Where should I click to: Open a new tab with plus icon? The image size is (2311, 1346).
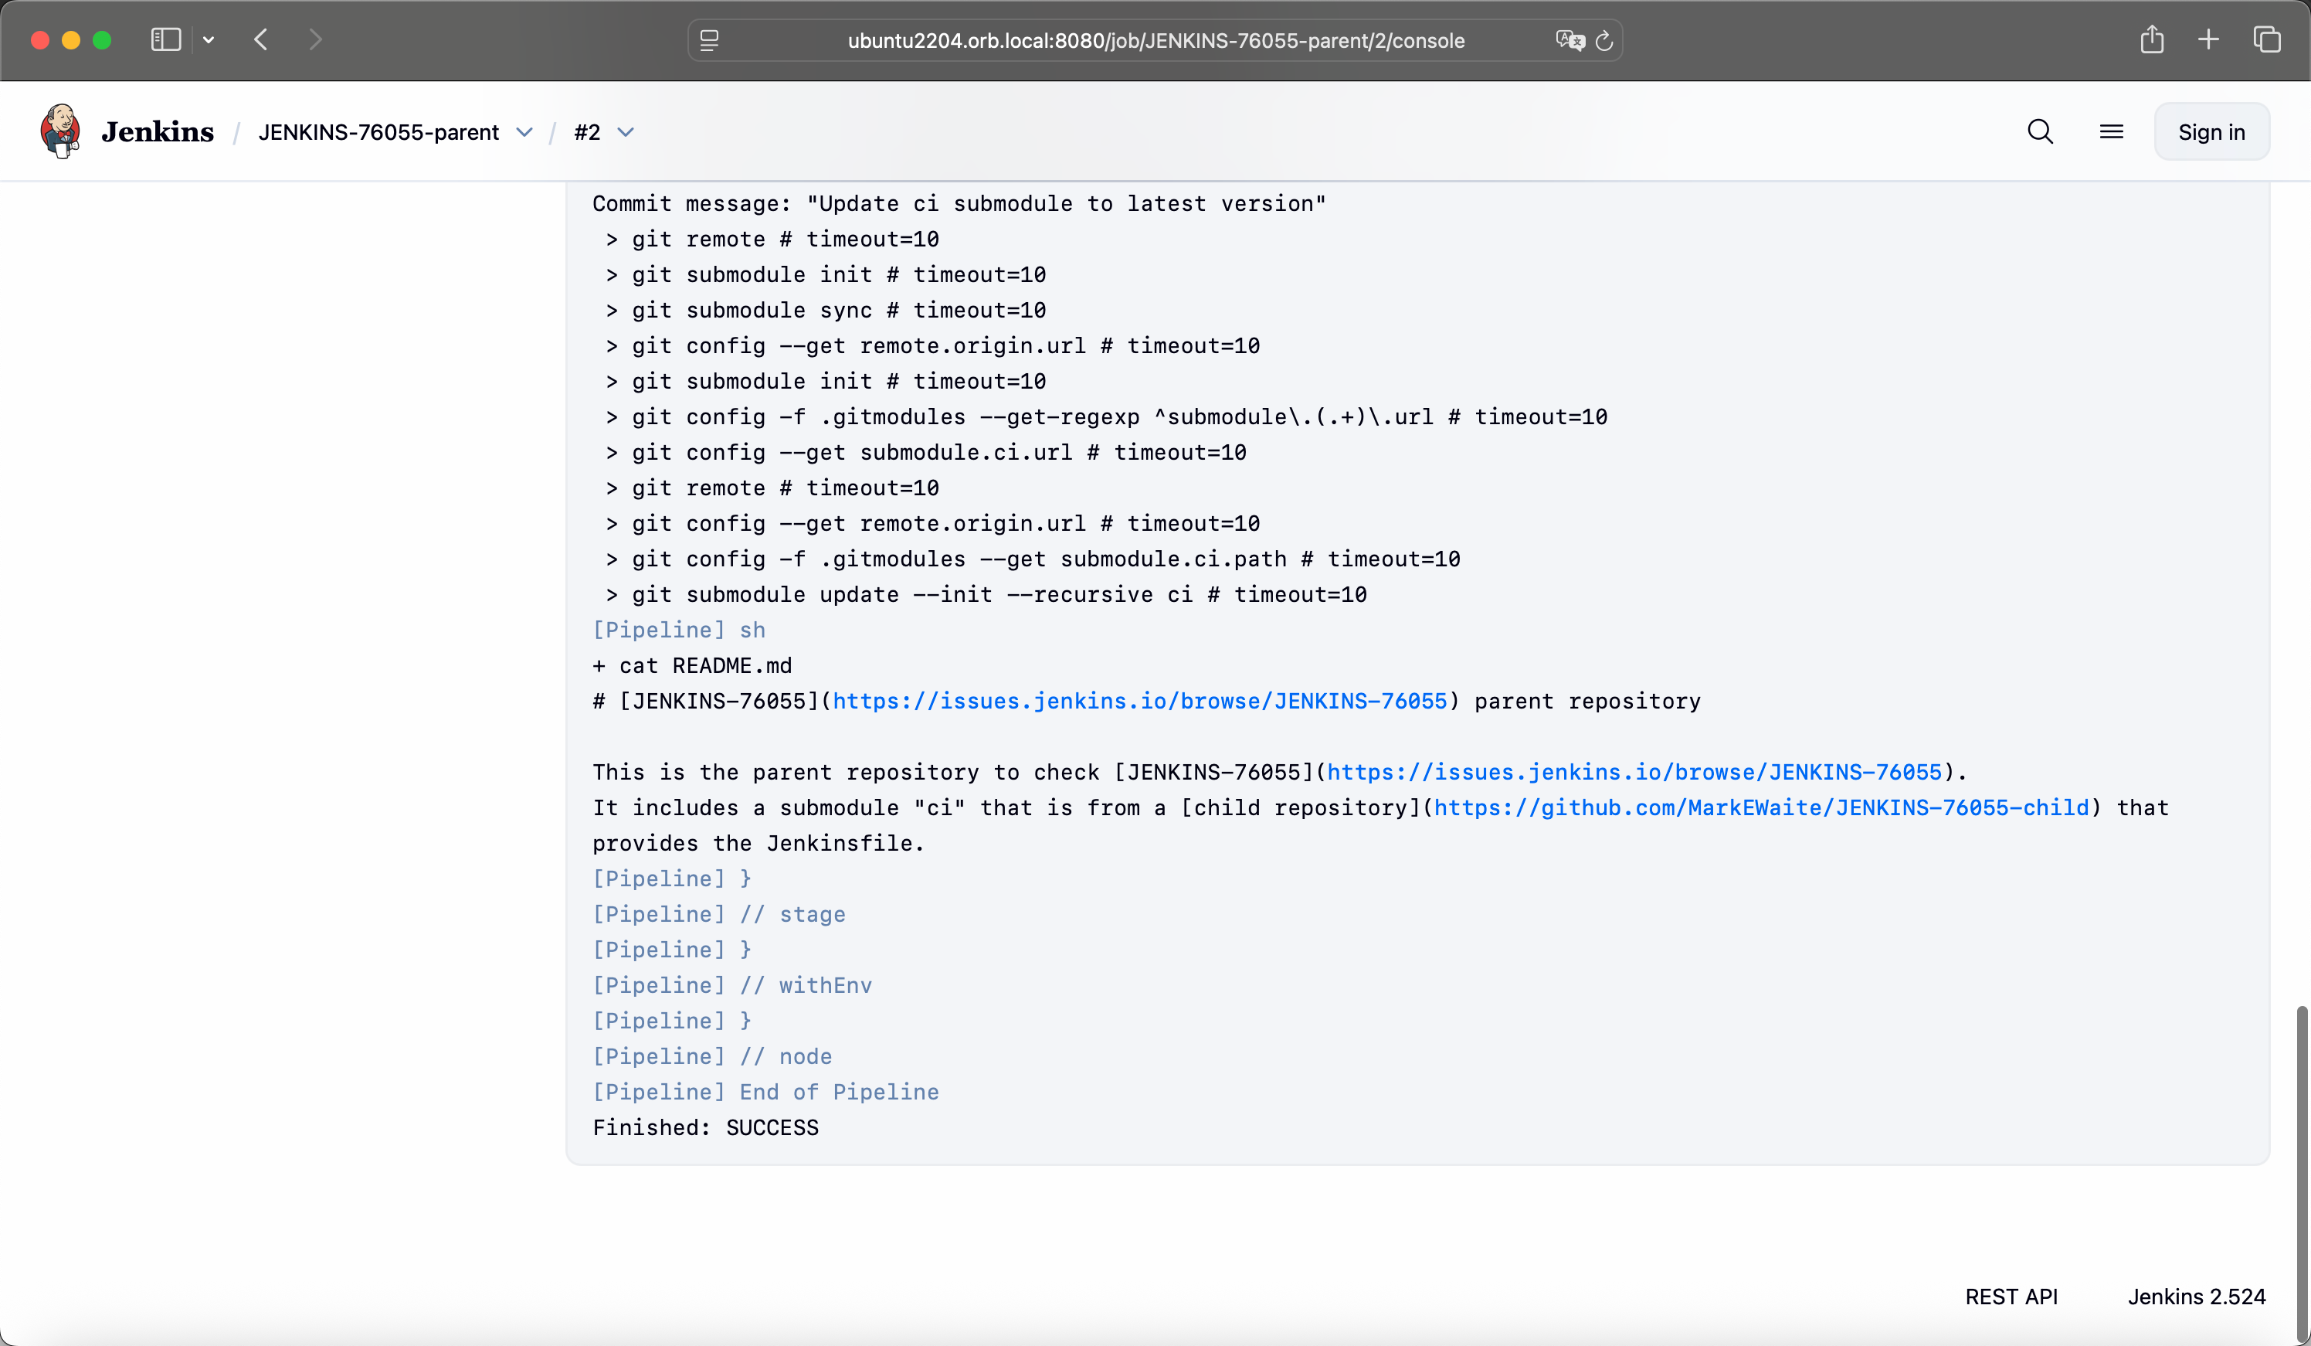click(x=2208, y=39)
